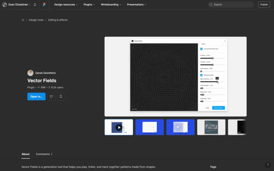Viewport: 274px width, 171px height.
Task: Open notifications bell icon
Action: tap(35, 5)
